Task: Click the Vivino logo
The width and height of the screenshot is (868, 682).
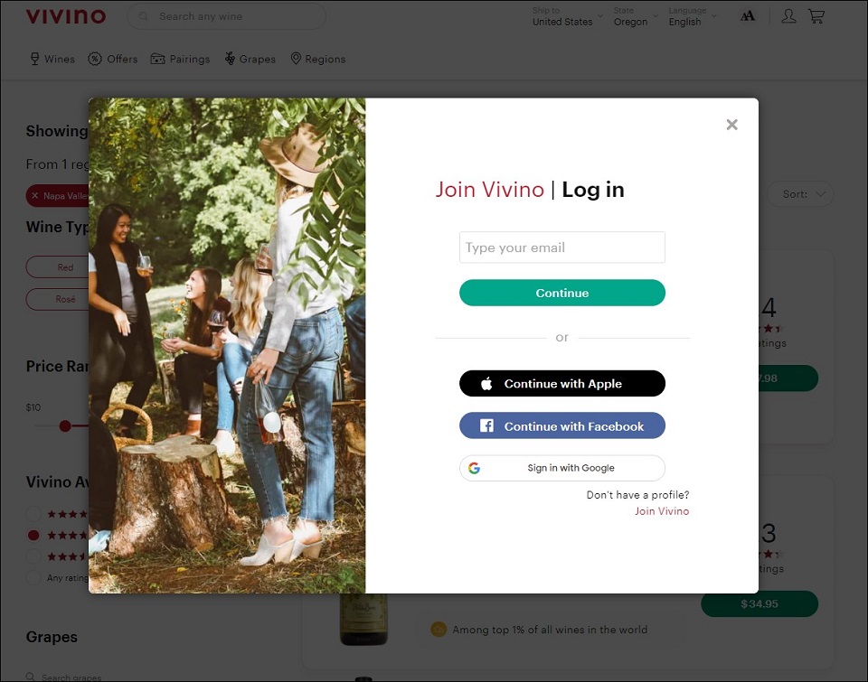Action: 66,16
